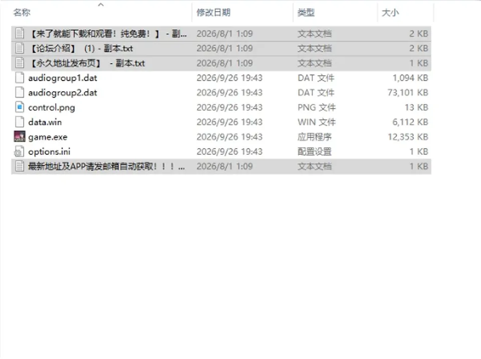This screenshot has width=481, height=359.
Task: Click the control.png image file icon
Action: pyautogui.click(x=20, y=107)
